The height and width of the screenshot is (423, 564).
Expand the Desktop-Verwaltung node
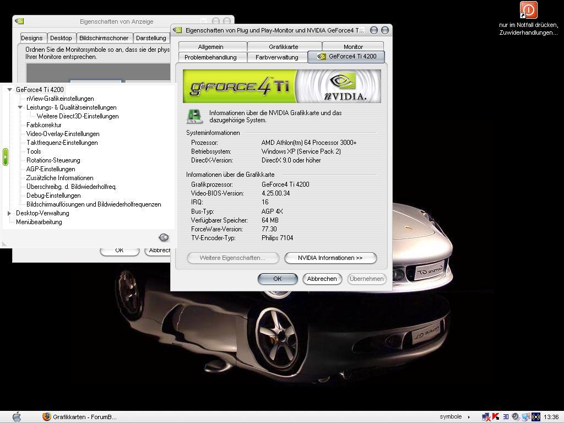(x=10, y=213)
